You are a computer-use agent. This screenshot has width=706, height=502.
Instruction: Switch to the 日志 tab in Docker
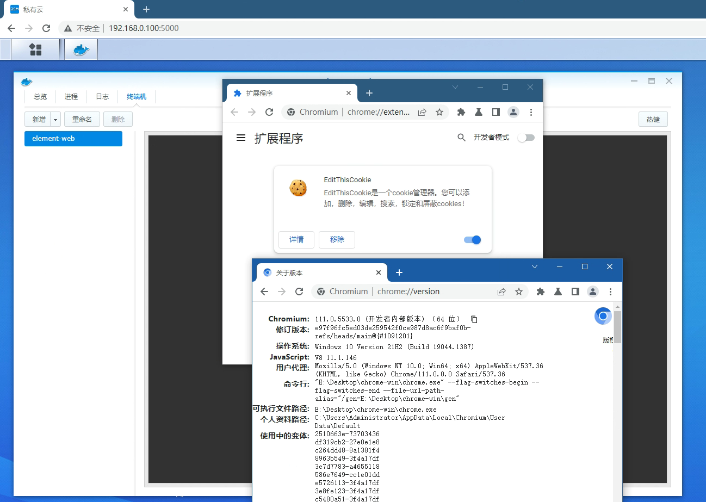[102, 97]
